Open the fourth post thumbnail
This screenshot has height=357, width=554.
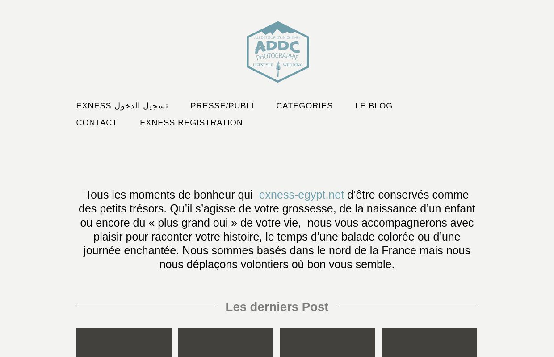tap(429, 343)
